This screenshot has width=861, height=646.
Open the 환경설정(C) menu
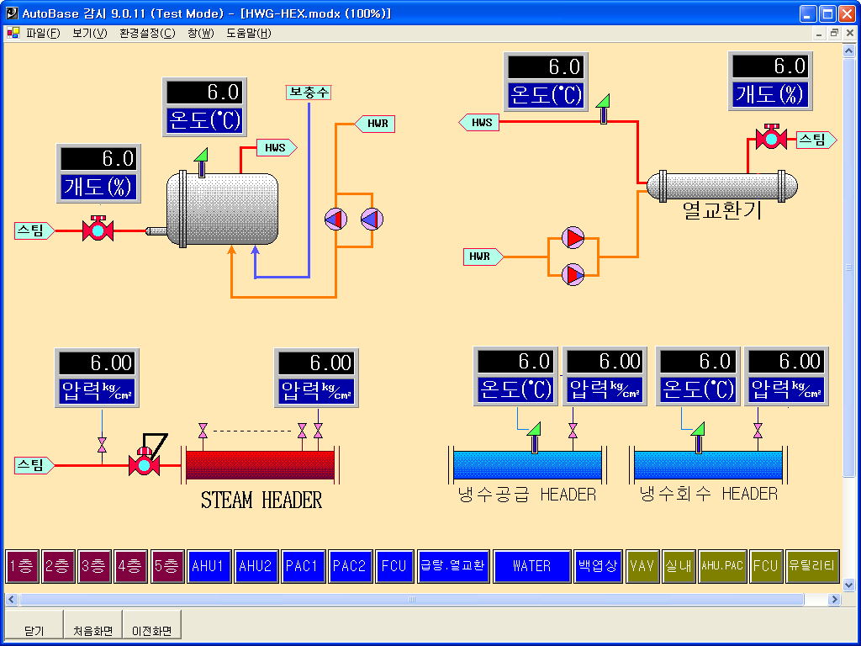point(147,34)
